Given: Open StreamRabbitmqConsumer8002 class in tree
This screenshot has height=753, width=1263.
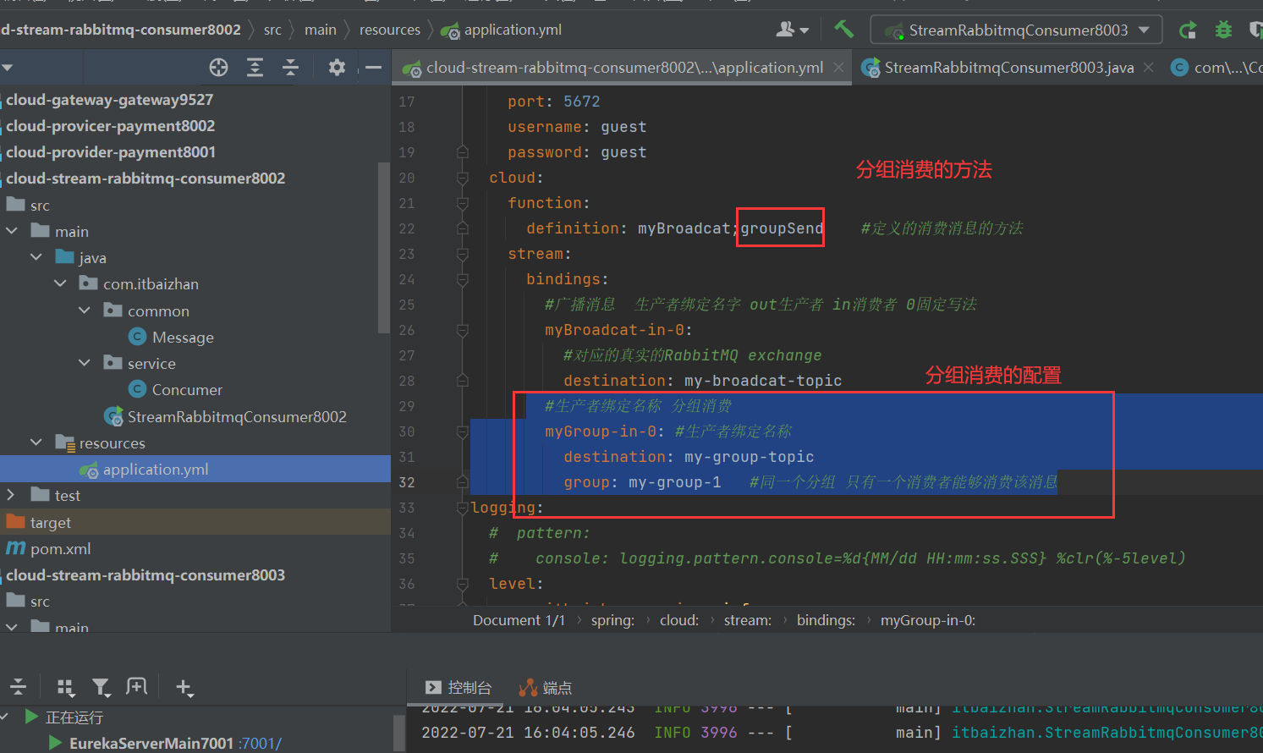Looking at the screenshot, I should click(x=225, y=416).
